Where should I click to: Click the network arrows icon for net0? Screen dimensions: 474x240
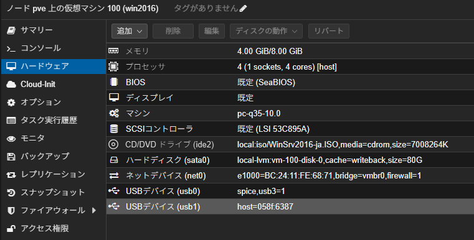point(114,176)
